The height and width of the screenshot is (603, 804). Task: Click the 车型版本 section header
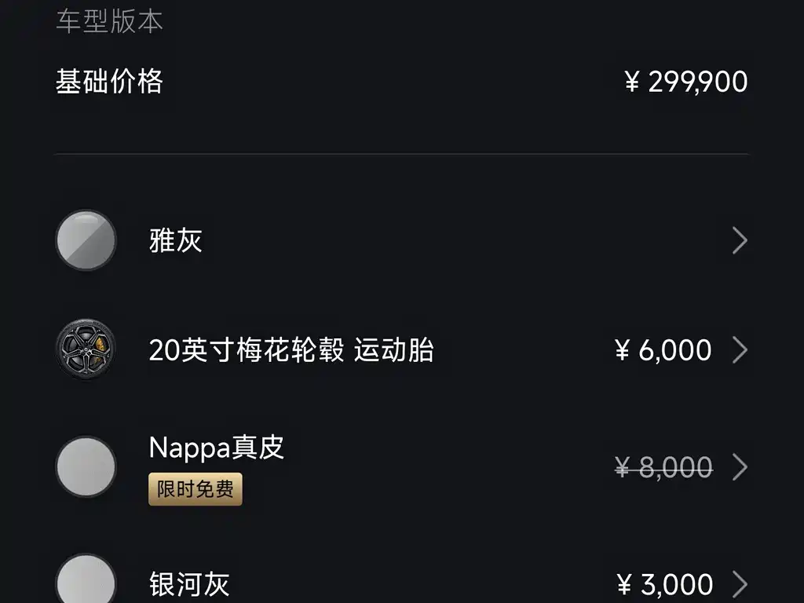click(109, 21)
